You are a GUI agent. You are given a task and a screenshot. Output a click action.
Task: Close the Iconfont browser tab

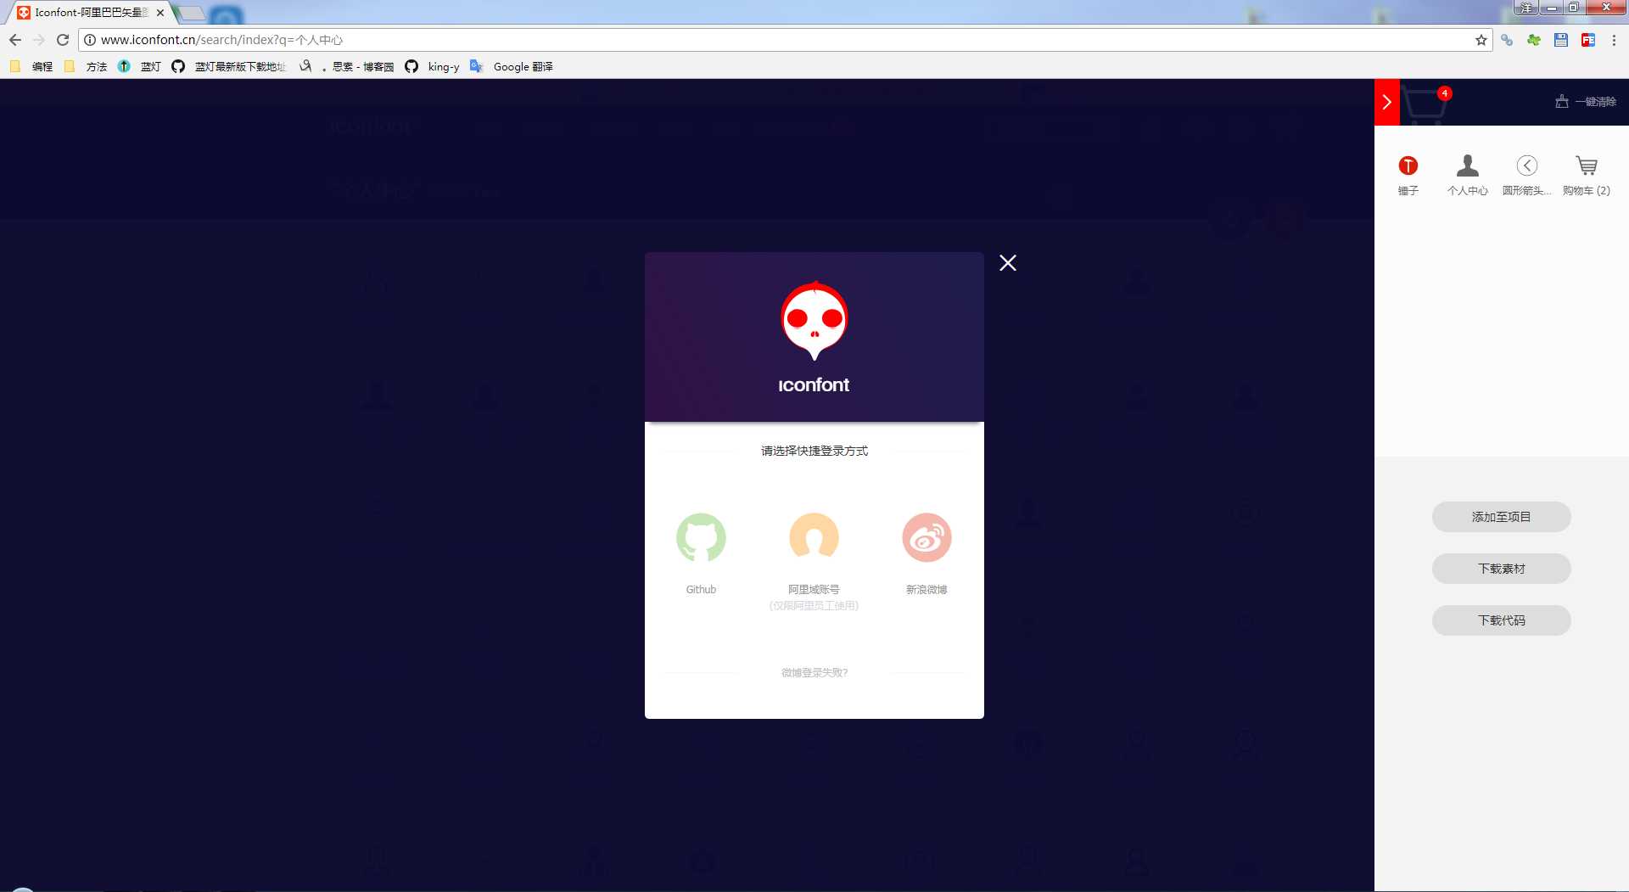(160, 13)
